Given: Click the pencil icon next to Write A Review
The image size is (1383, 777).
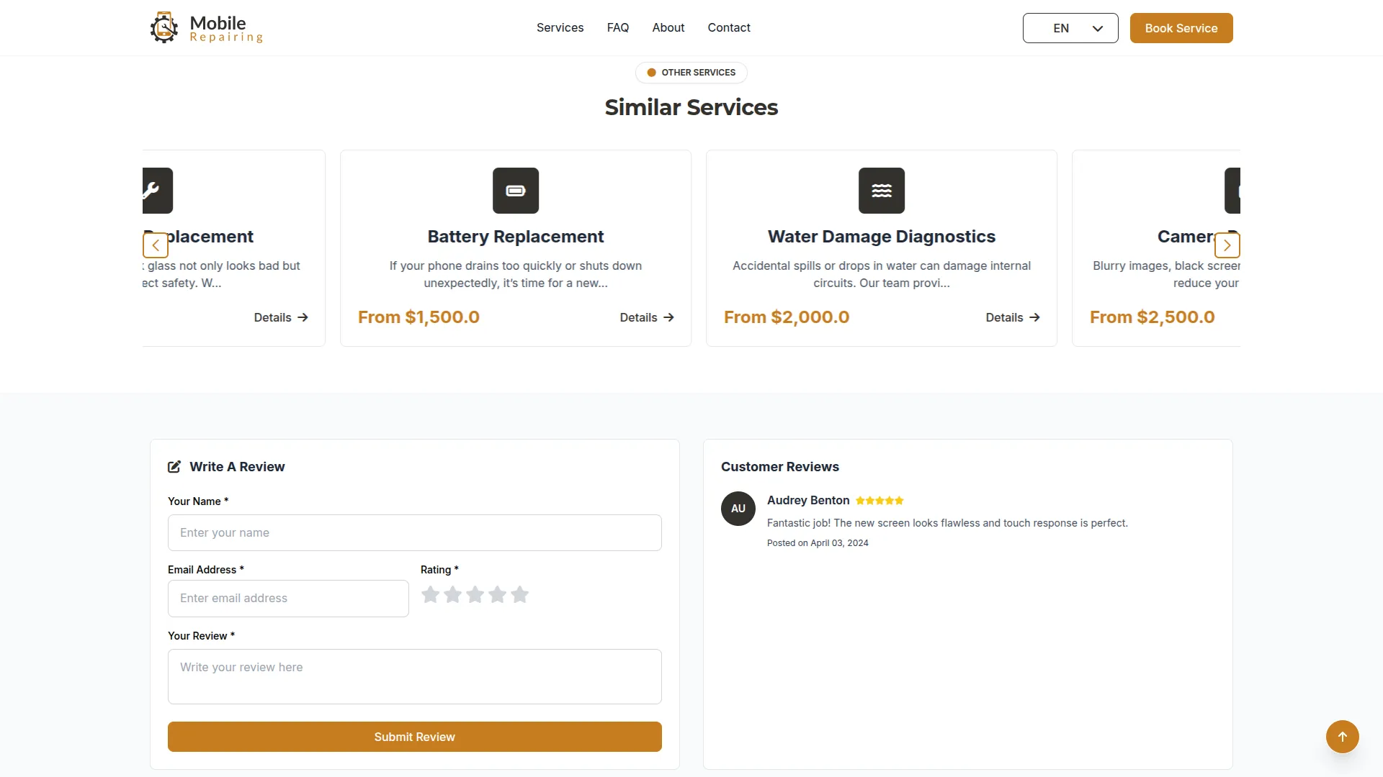Looking at the screenshot, I should [x=174, y=466].
